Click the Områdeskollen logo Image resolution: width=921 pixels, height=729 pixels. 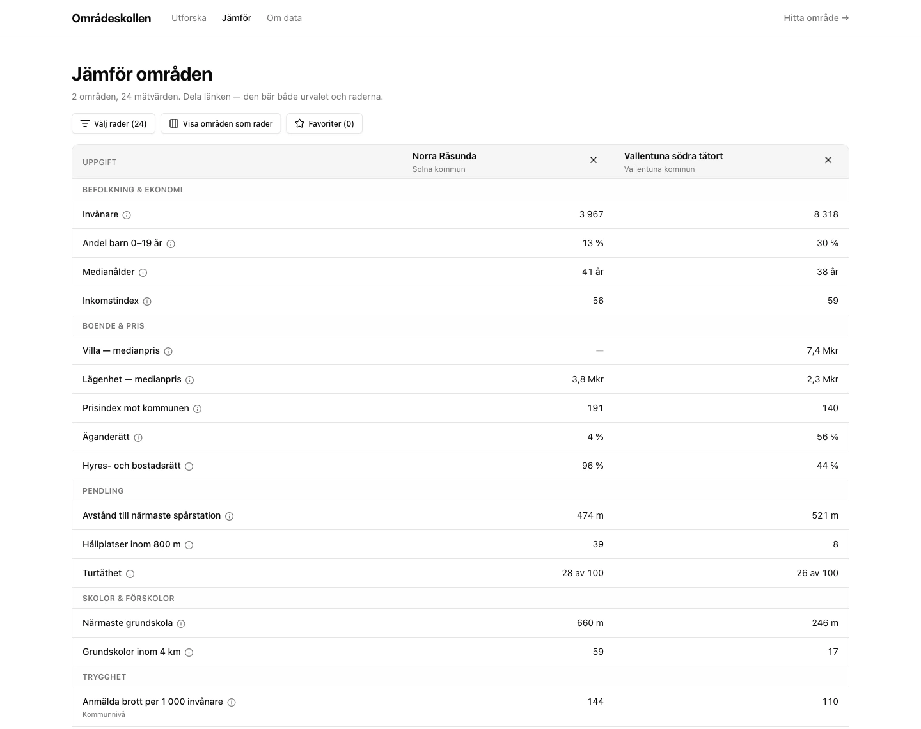click(111, 18)
